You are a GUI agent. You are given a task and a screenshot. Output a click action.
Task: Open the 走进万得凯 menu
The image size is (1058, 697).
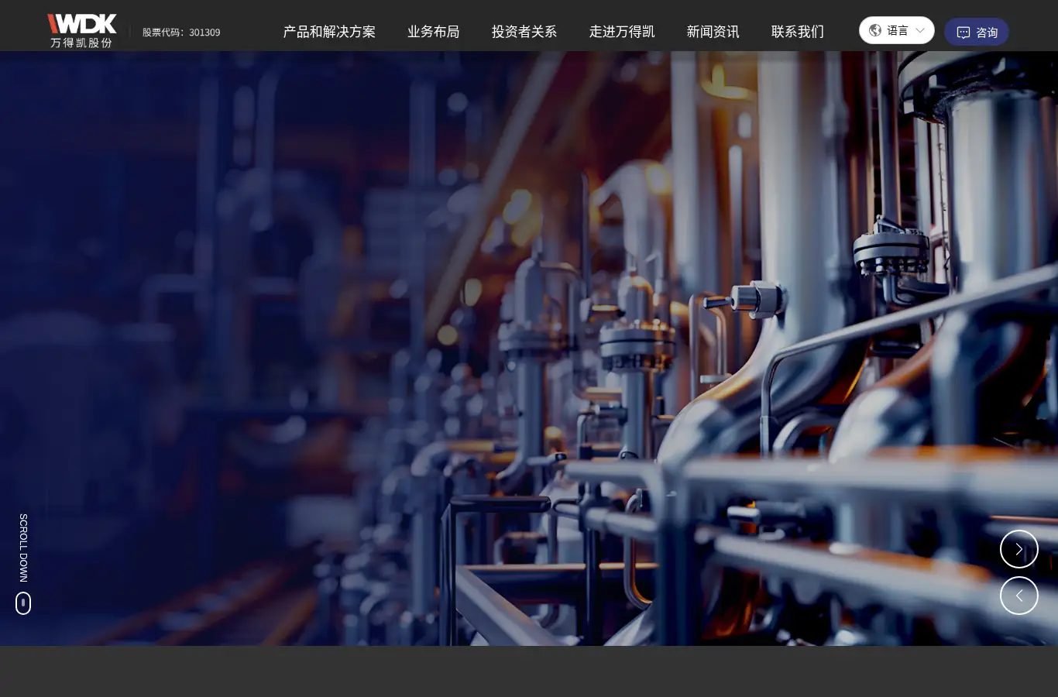(x=622, y=32)
